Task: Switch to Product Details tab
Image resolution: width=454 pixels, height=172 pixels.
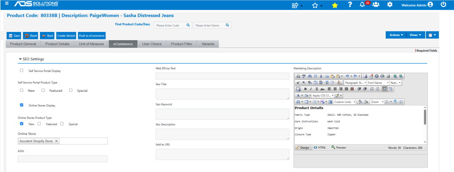Action: click(x=57, y=44)
